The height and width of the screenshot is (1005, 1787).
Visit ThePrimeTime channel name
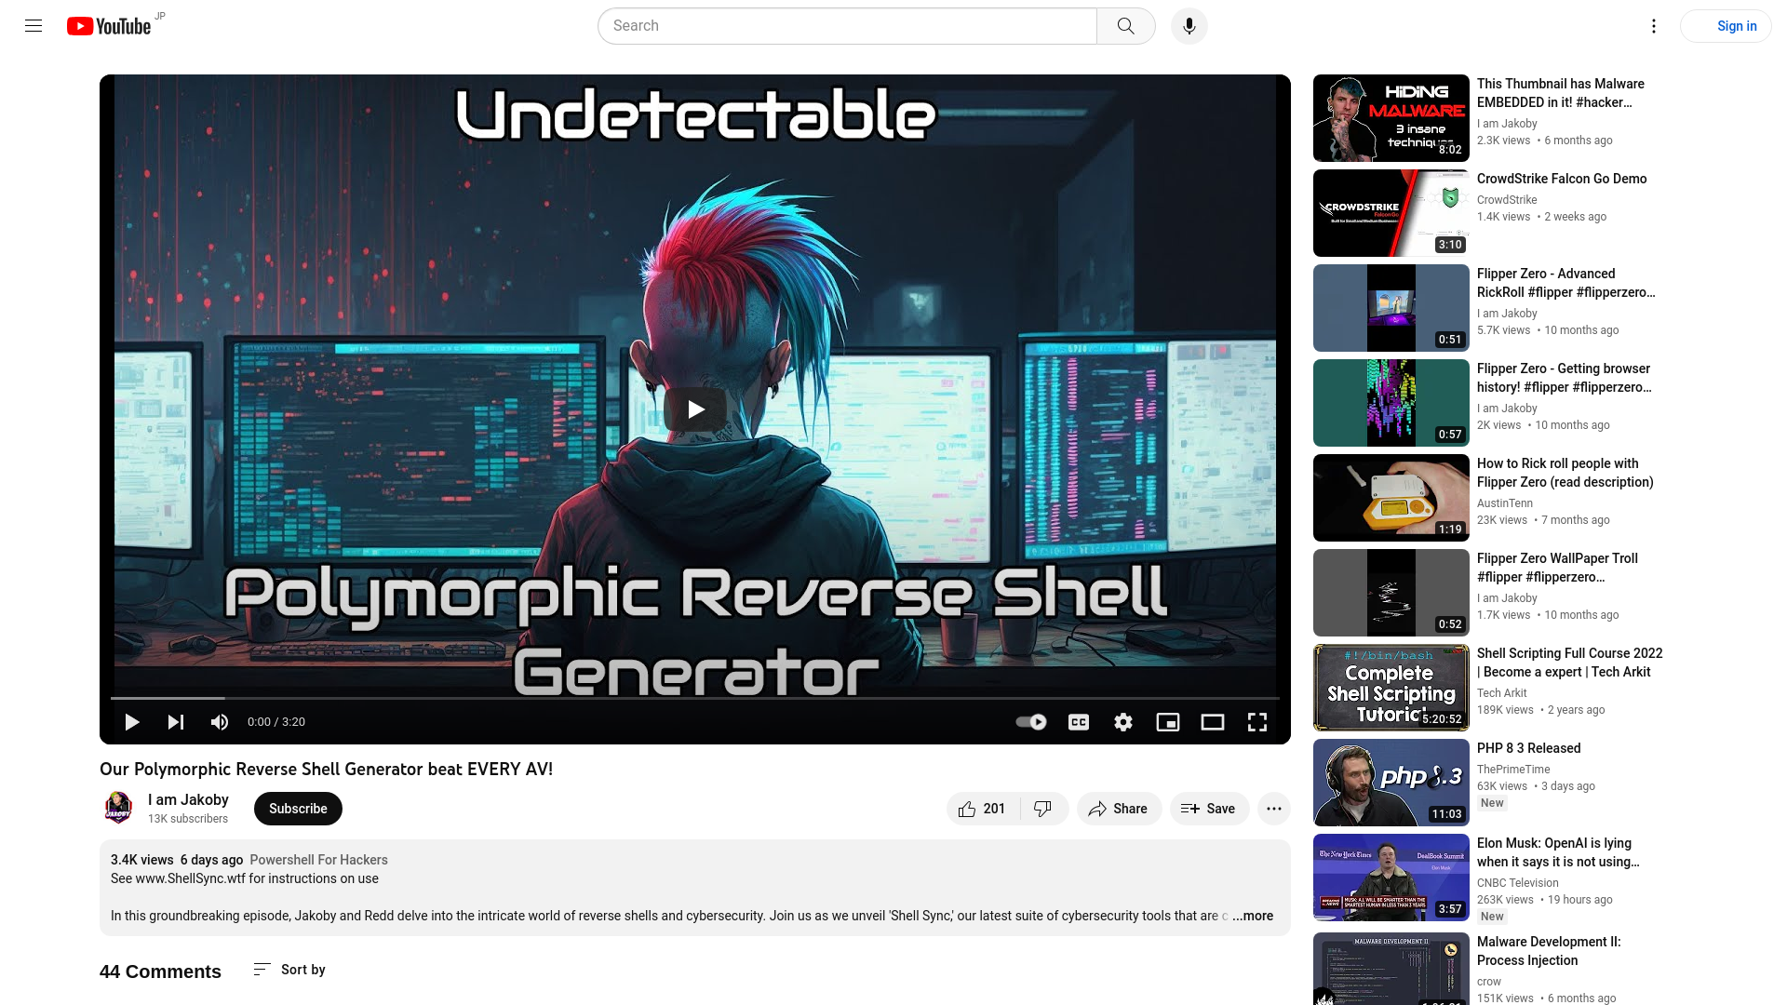(1513, 770)
